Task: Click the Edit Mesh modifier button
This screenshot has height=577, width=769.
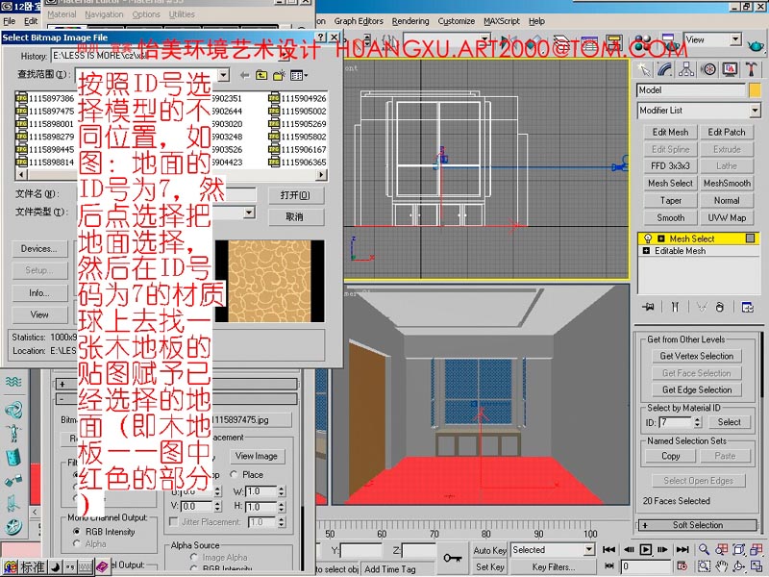Action: pos(670,132)
